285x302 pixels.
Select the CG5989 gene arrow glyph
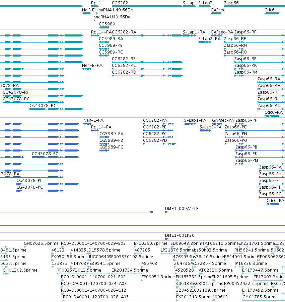(x=104, y=27)
